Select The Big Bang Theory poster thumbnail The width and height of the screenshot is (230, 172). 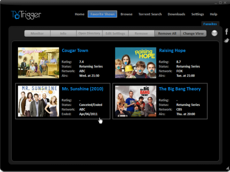pos(136,101)
